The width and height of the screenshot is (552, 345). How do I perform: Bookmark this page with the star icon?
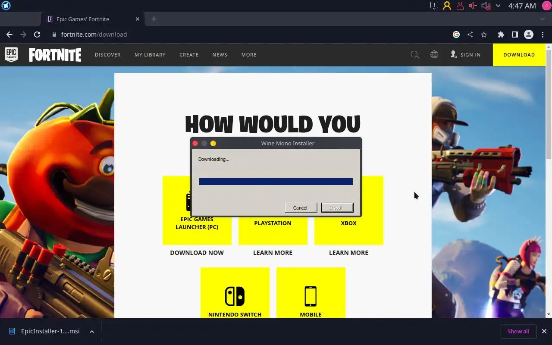pos(484,34)
